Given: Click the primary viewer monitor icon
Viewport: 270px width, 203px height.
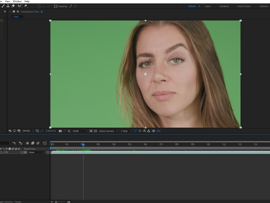Looking at the screenshot, I should point(14,131).
